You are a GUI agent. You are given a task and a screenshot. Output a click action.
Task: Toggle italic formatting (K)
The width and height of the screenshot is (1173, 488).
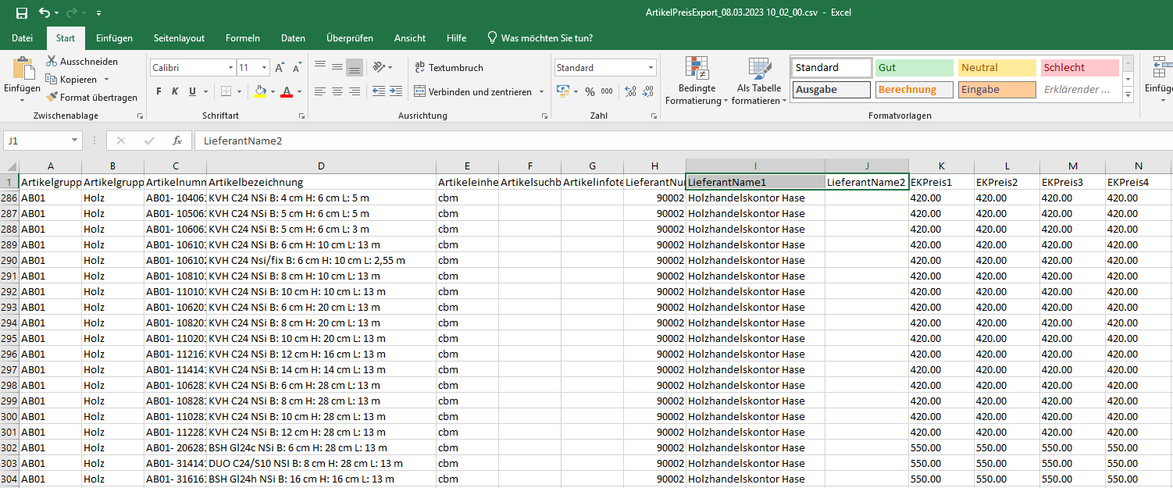tap(176, 91)
